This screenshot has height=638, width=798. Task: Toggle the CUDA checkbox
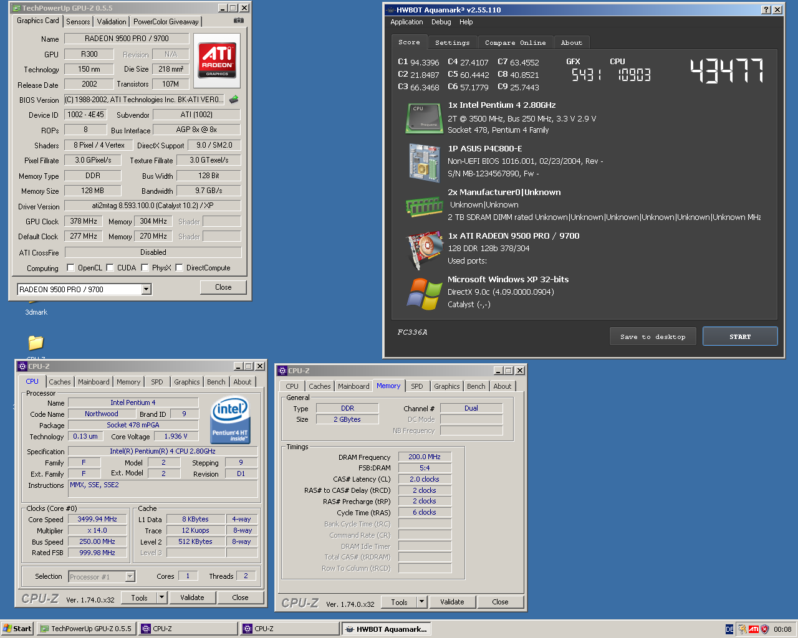110,268
